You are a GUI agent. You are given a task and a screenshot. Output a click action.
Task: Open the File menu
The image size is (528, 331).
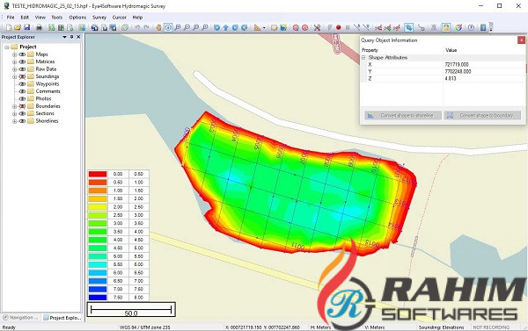click(x=11, y=18)
